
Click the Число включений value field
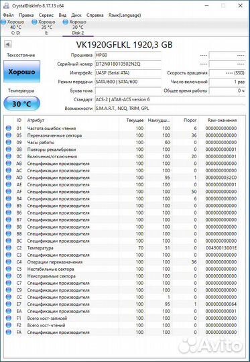tap(227, 82)
